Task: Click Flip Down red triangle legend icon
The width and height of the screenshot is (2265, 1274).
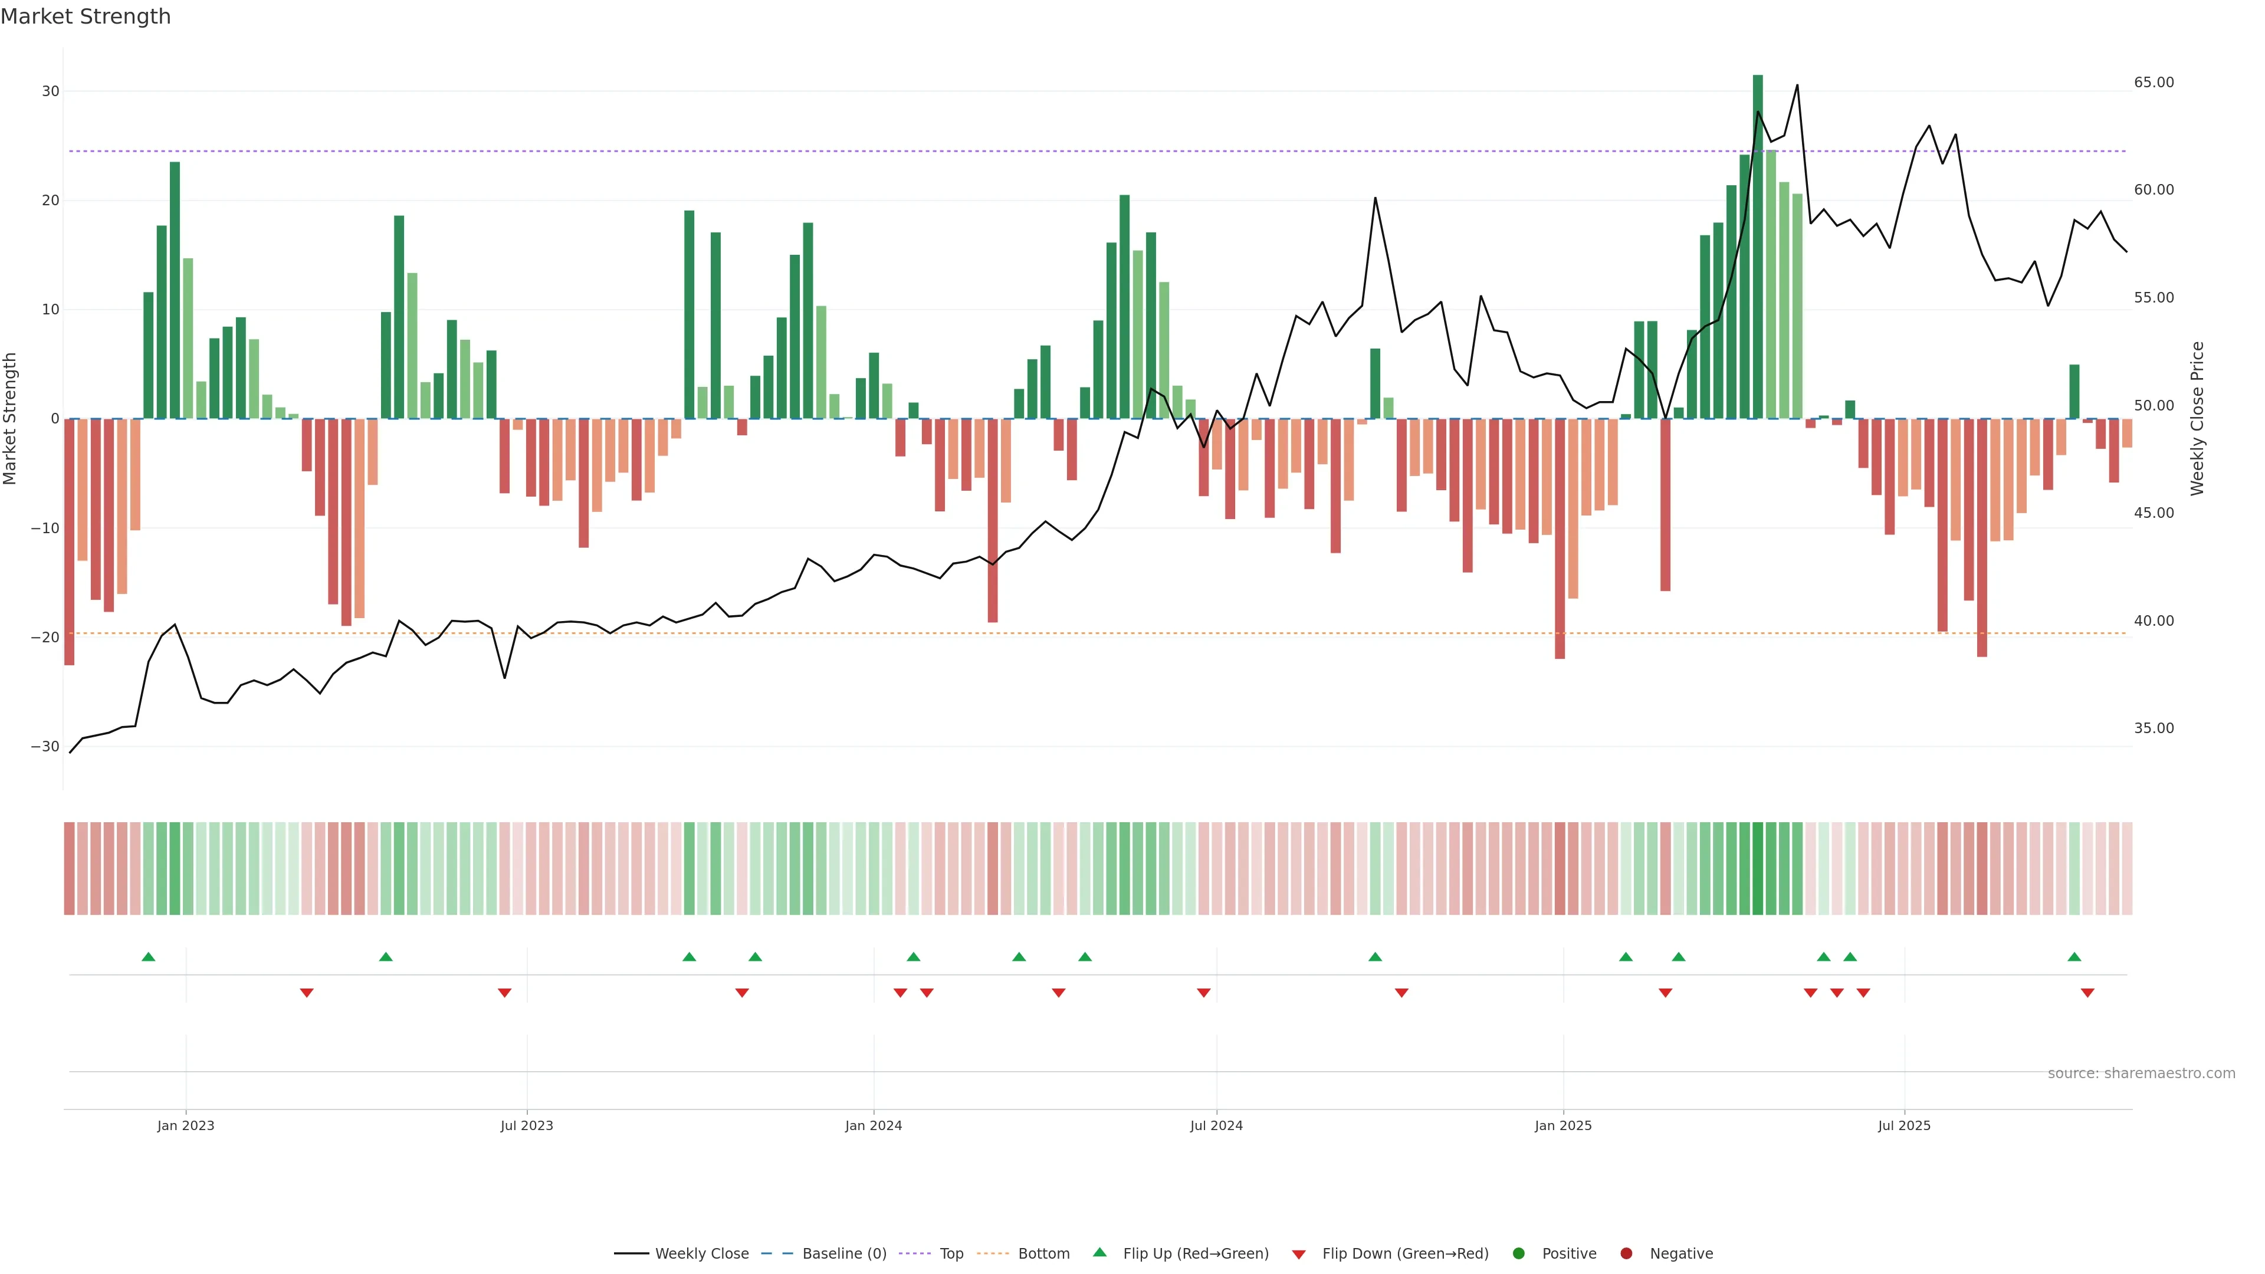Action: point(1299,1254)
